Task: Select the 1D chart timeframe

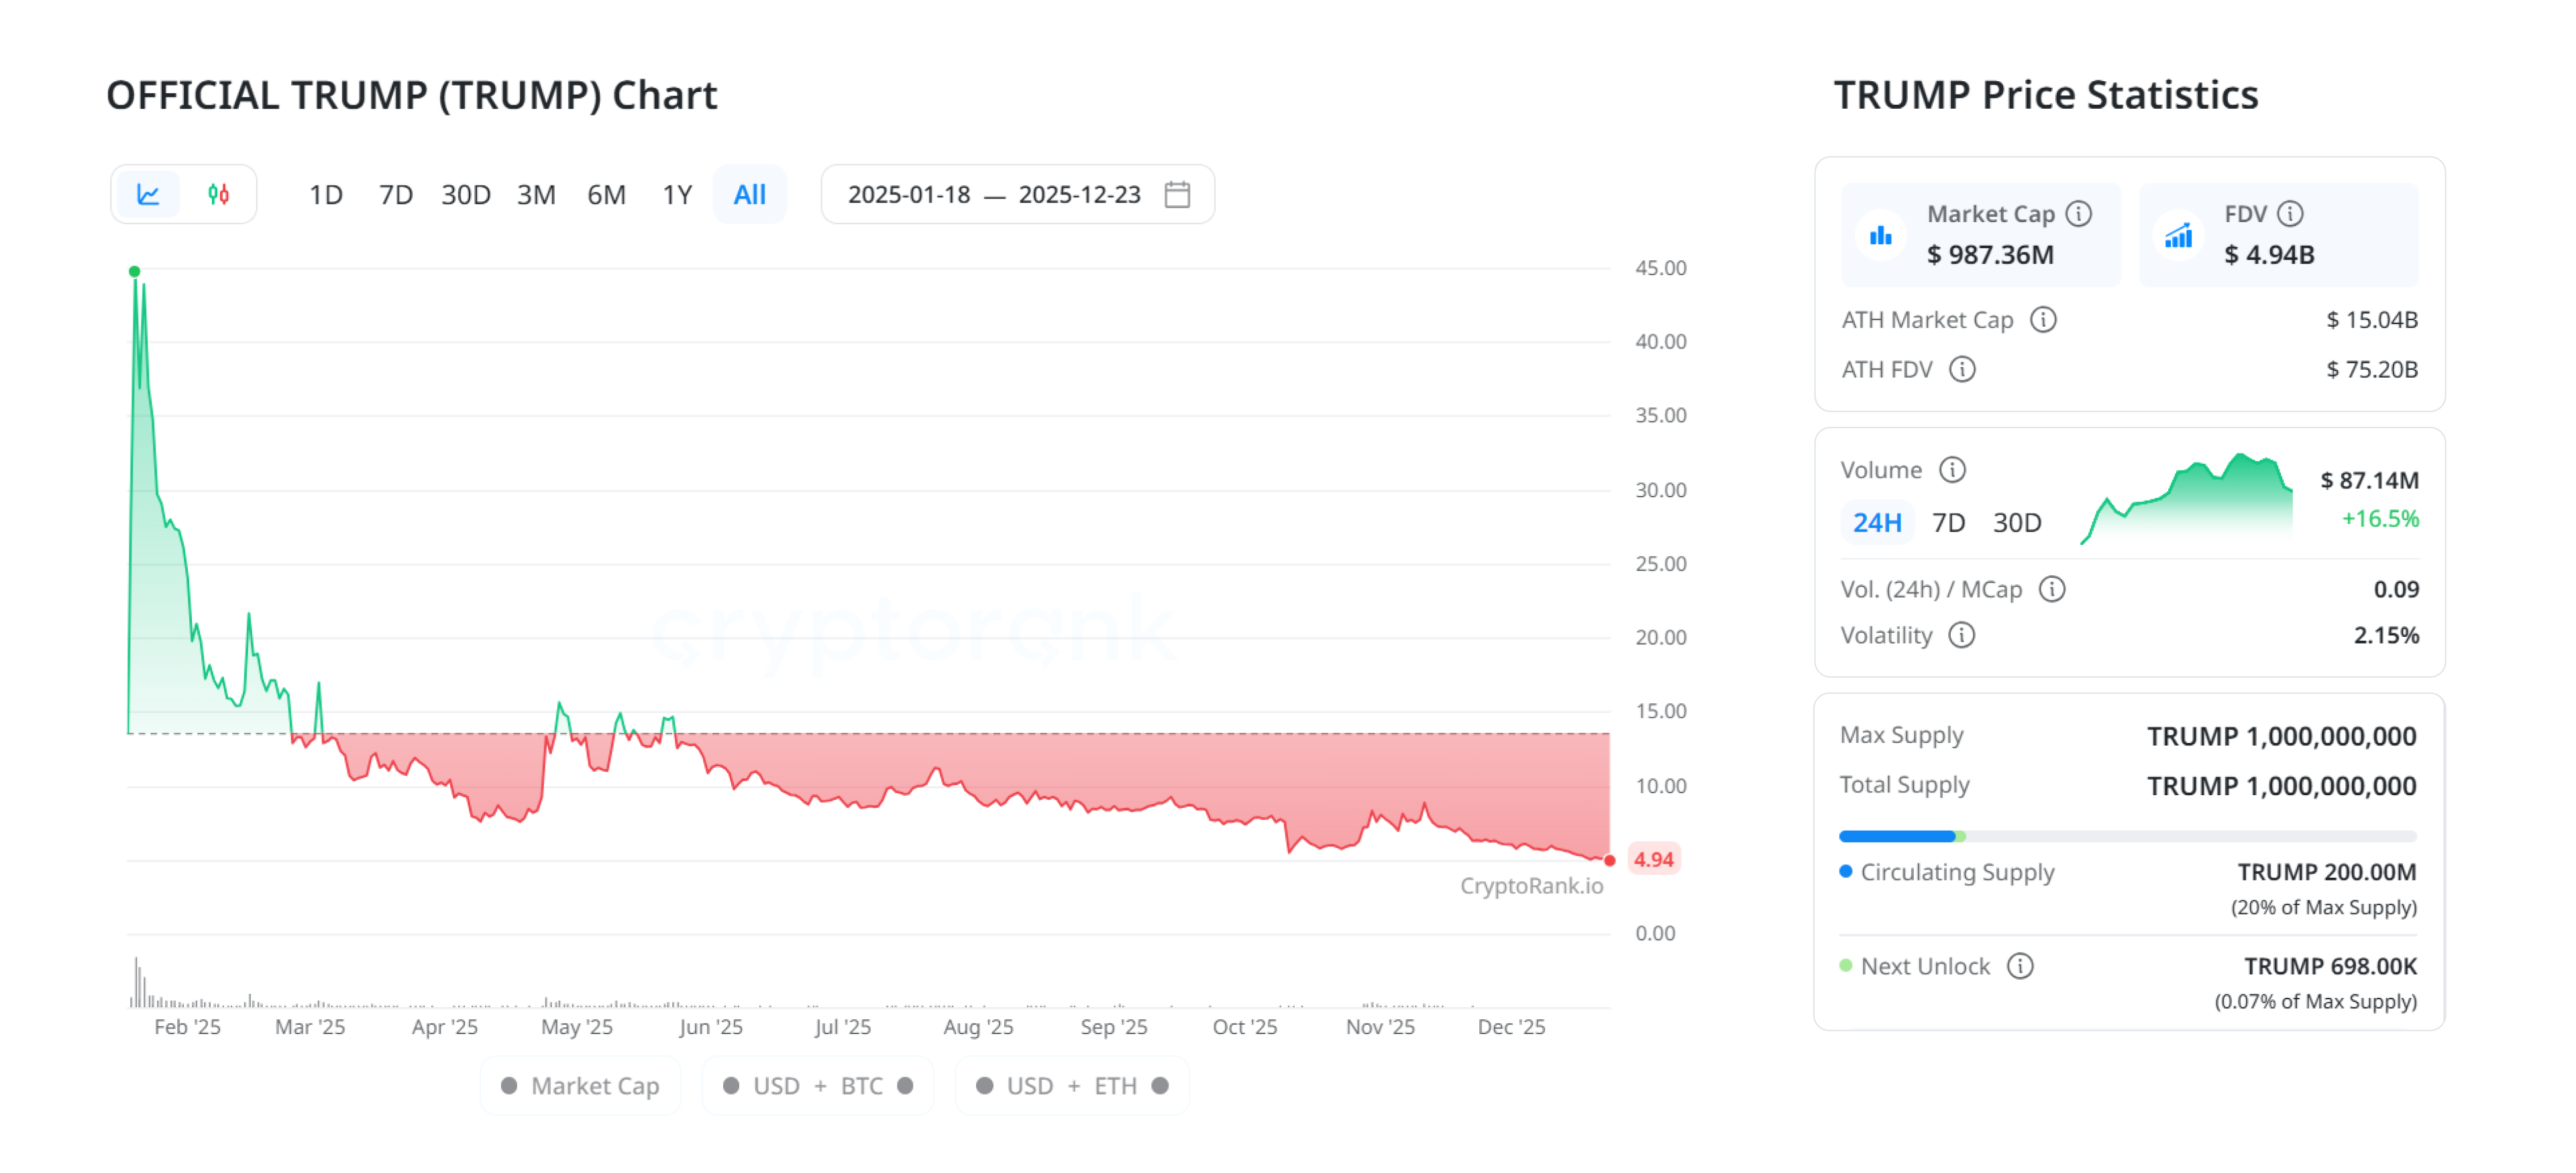Action: click(x=325, y=194)
